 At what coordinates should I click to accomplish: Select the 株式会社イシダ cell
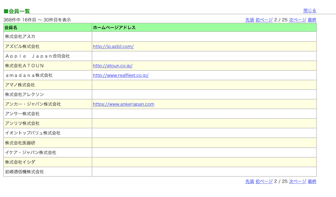[48, 162]
